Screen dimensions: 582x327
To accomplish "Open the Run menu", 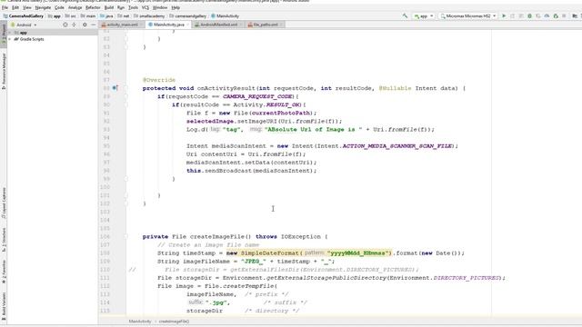I will click(121, 7).
